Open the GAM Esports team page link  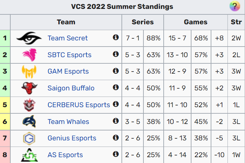[x=68, y=71]
